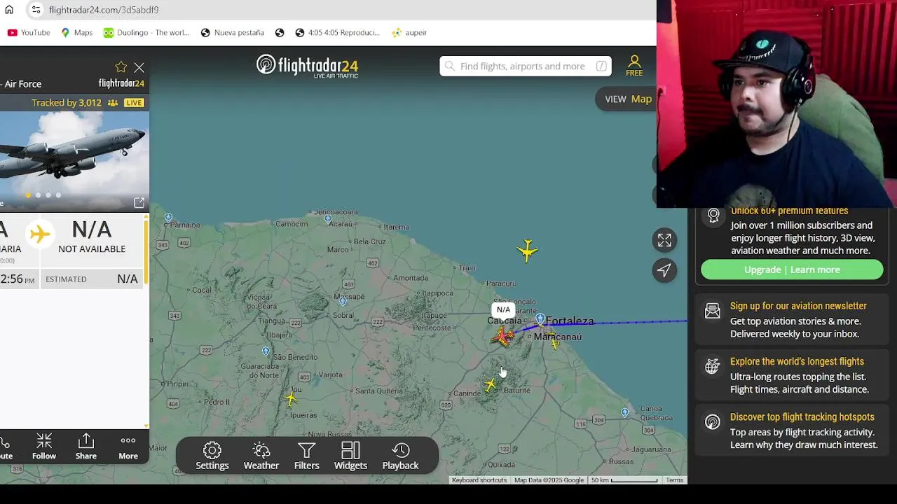The width and height of the screenshot is (897, 504).
Task: Click the hotspots radar icon
Action: tap(713, 422)
